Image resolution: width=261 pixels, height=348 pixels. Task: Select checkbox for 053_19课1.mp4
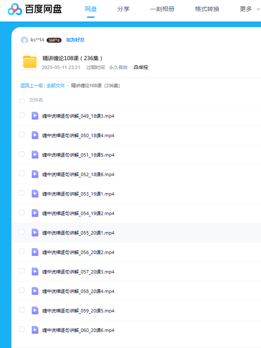[22, 193]
